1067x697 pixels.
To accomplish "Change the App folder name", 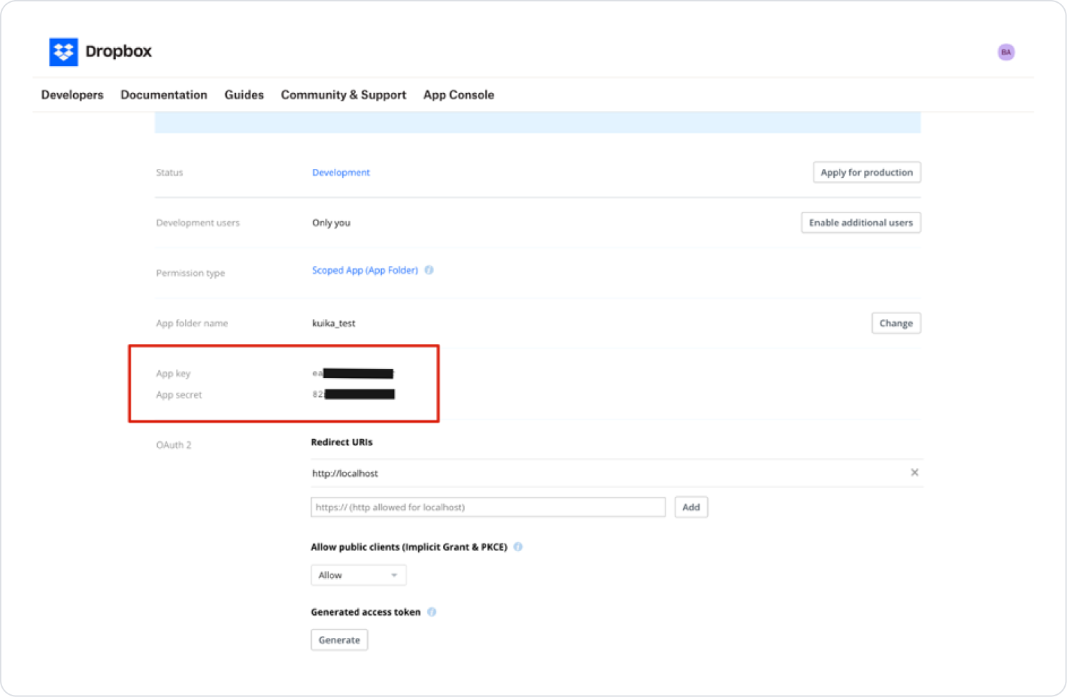I will [x=896, y=323].
